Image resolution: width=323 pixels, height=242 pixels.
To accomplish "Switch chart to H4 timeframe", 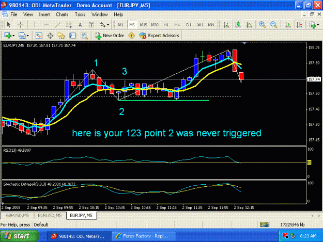I will tap(177, 25).
